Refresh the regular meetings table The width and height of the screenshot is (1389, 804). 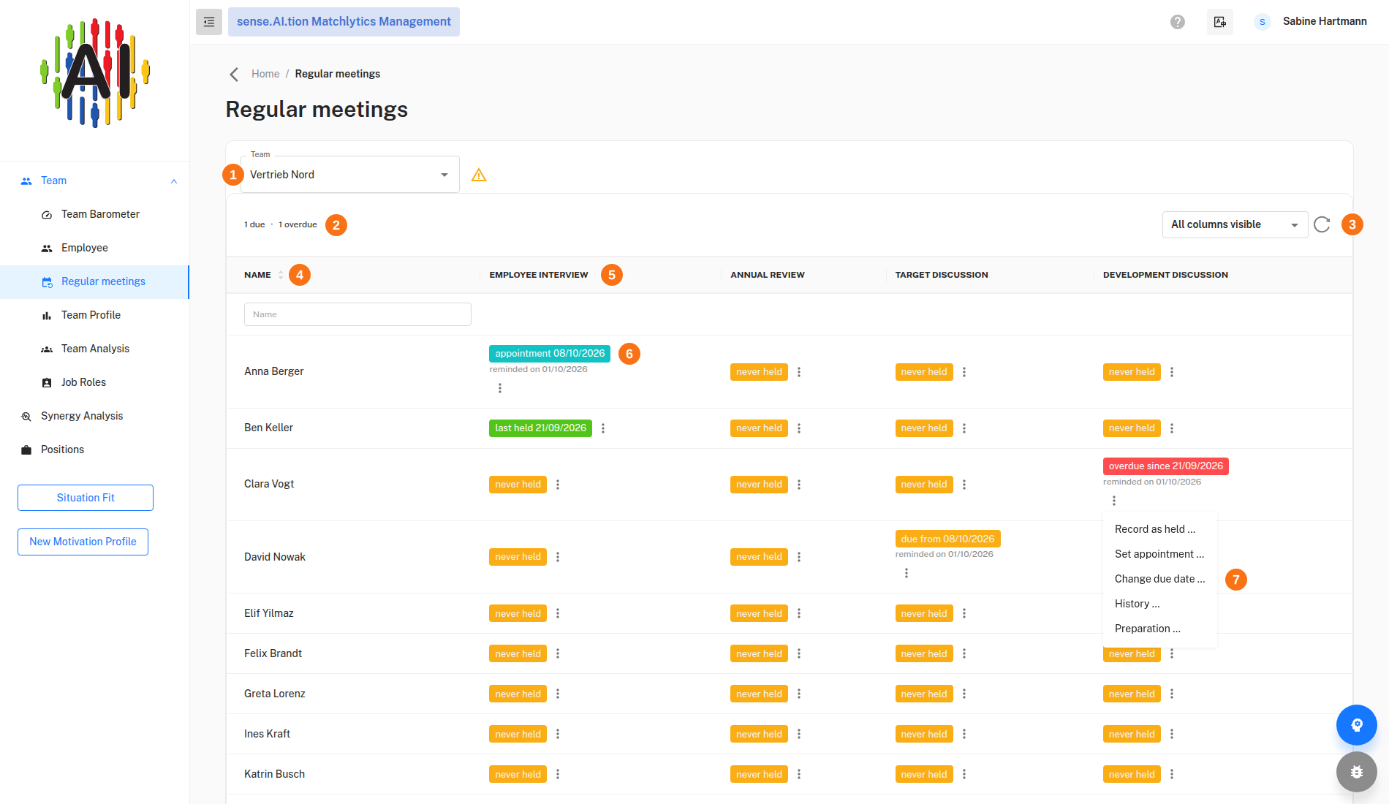[1322, 224]
